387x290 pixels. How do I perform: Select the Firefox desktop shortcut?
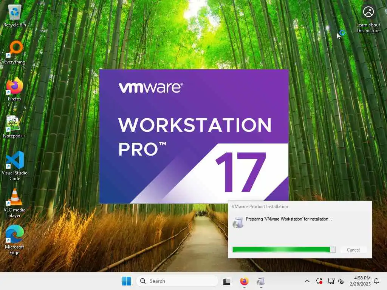click(x=15, y=89)
